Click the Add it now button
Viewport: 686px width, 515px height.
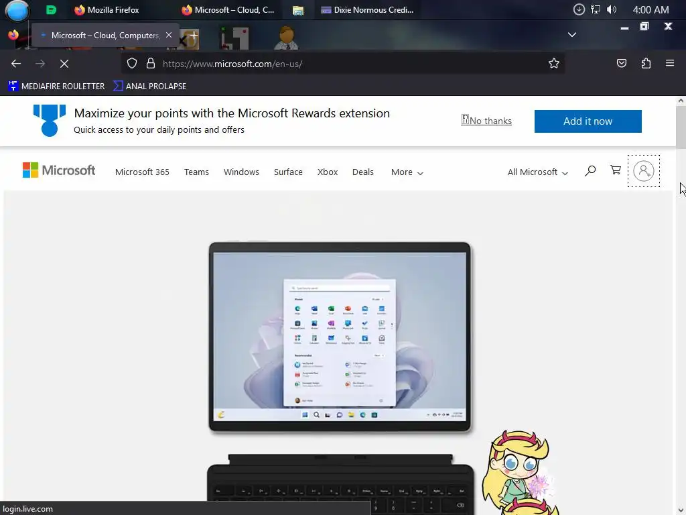pos(588,121)
